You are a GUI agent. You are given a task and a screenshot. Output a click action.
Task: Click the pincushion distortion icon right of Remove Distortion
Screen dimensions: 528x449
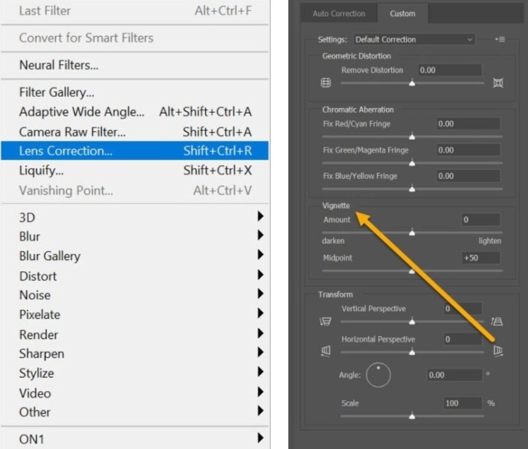point(498,83)
